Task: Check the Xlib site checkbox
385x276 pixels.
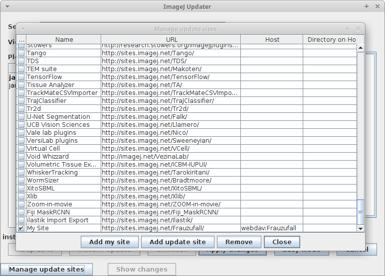Action: pyautogui.click(x=21, y=196)
